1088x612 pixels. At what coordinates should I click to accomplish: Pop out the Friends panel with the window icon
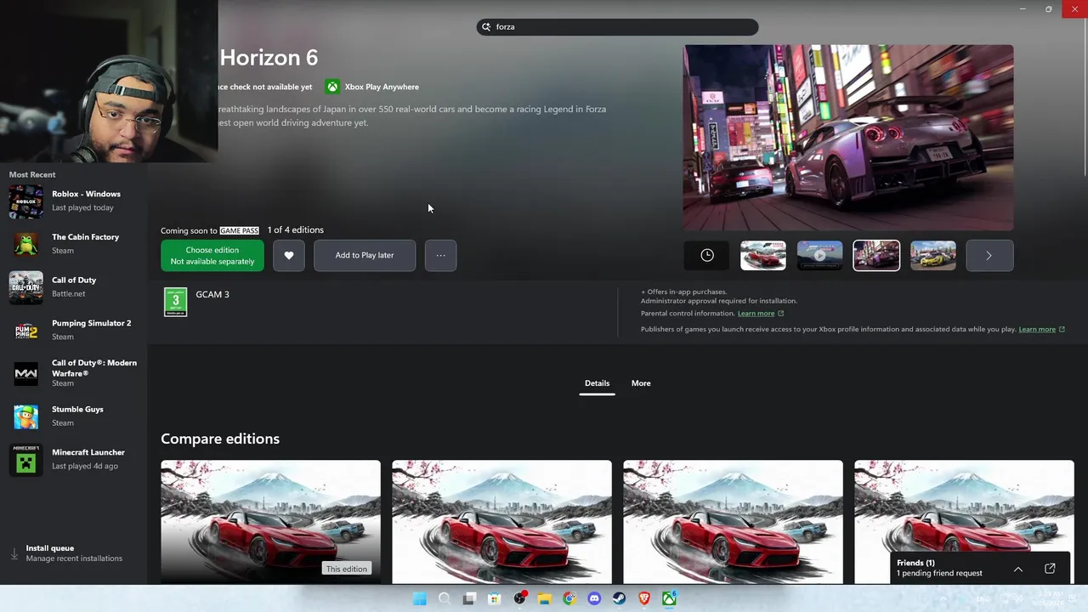[x=1050, y=569]
